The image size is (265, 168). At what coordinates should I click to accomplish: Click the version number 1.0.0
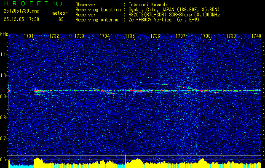point(57,4)
